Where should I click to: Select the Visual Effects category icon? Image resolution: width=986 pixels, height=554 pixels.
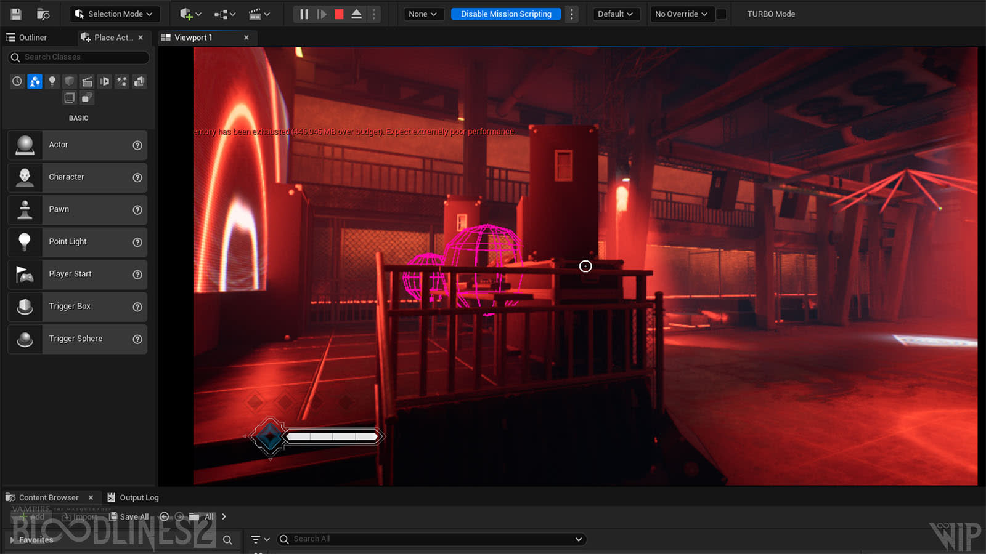pyautogui.click(x=122, y=81)
